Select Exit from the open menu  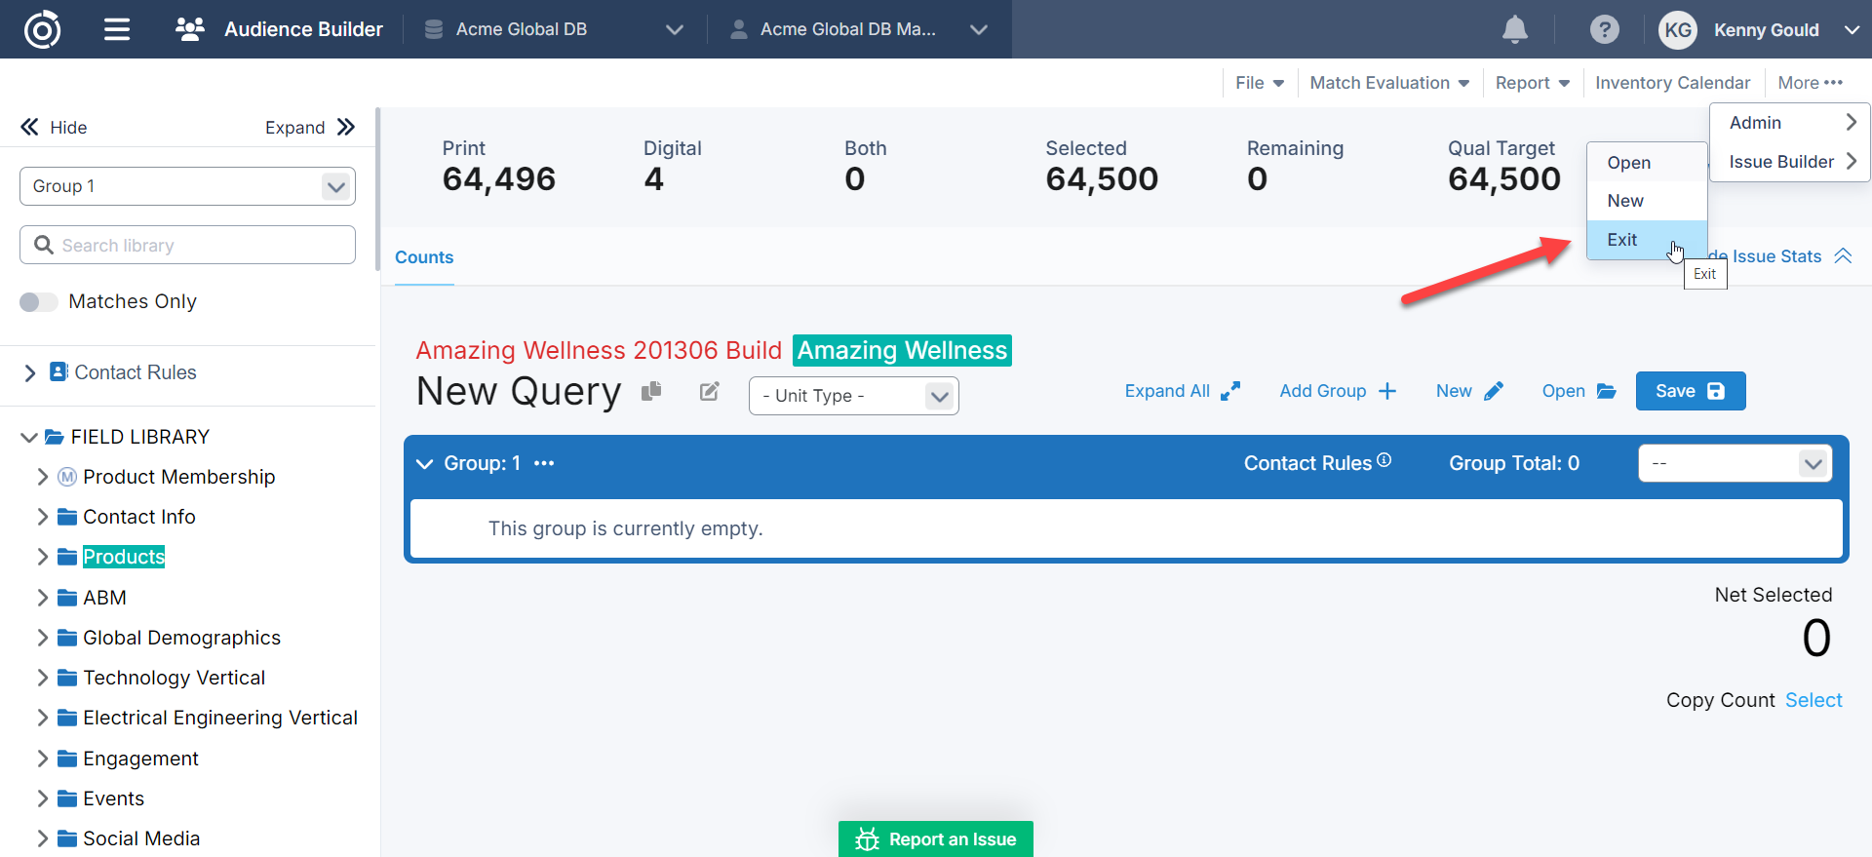point(1622,240)
